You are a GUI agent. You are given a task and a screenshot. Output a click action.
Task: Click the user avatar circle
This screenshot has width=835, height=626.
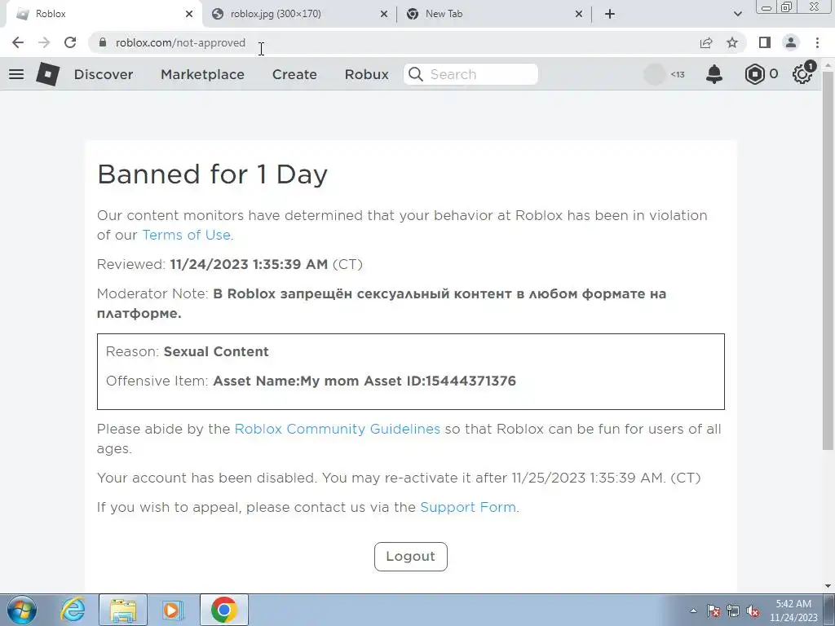[655, 74]
